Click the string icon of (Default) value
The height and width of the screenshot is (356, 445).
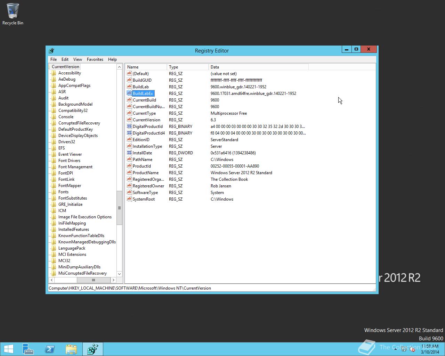click(129, 73)
